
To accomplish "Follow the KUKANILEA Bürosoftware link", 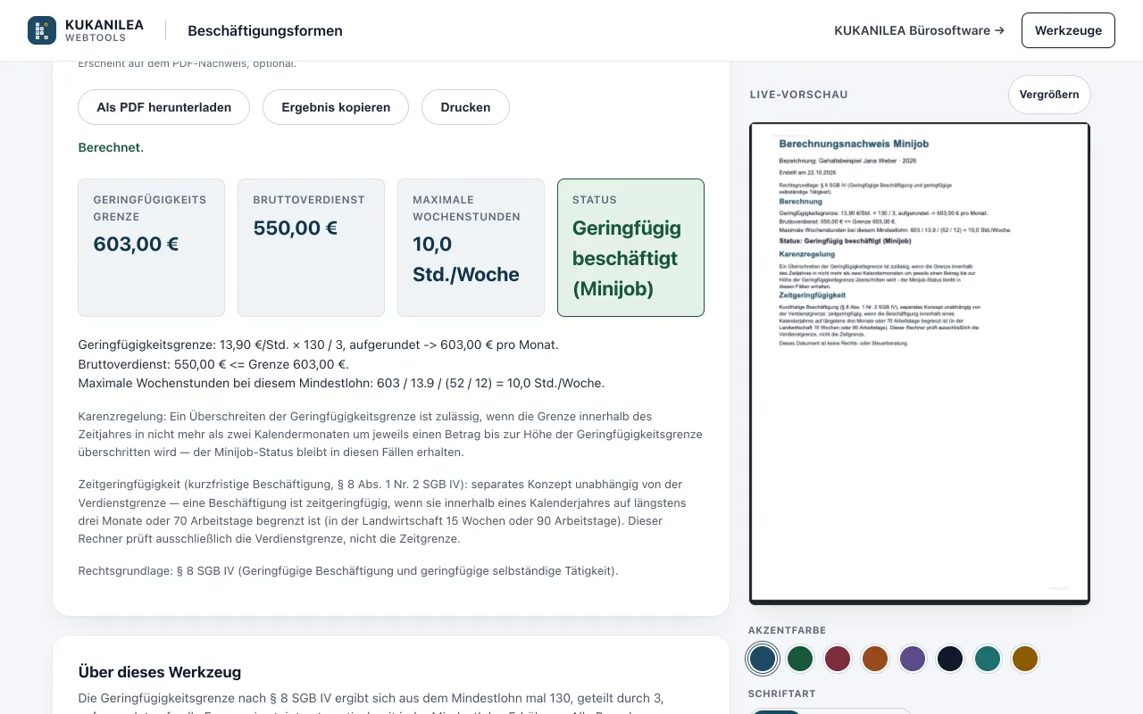I will tap(919, 30).
